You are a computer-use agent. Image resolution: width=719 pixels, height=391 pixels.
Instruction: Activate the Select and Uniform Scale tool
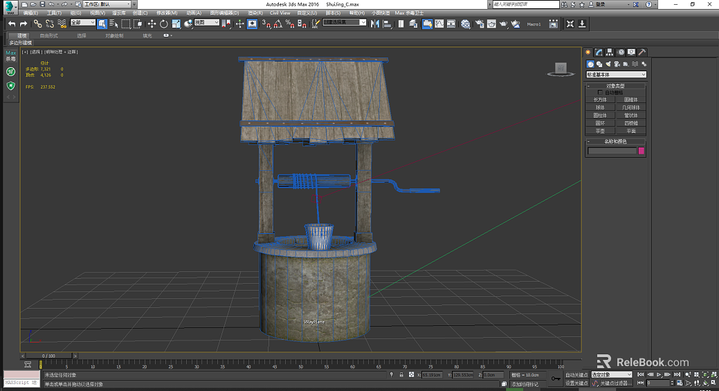click(176, 24)
